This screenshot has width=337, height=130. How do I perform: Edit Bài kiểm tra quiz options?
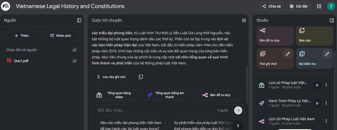point(327,54)
